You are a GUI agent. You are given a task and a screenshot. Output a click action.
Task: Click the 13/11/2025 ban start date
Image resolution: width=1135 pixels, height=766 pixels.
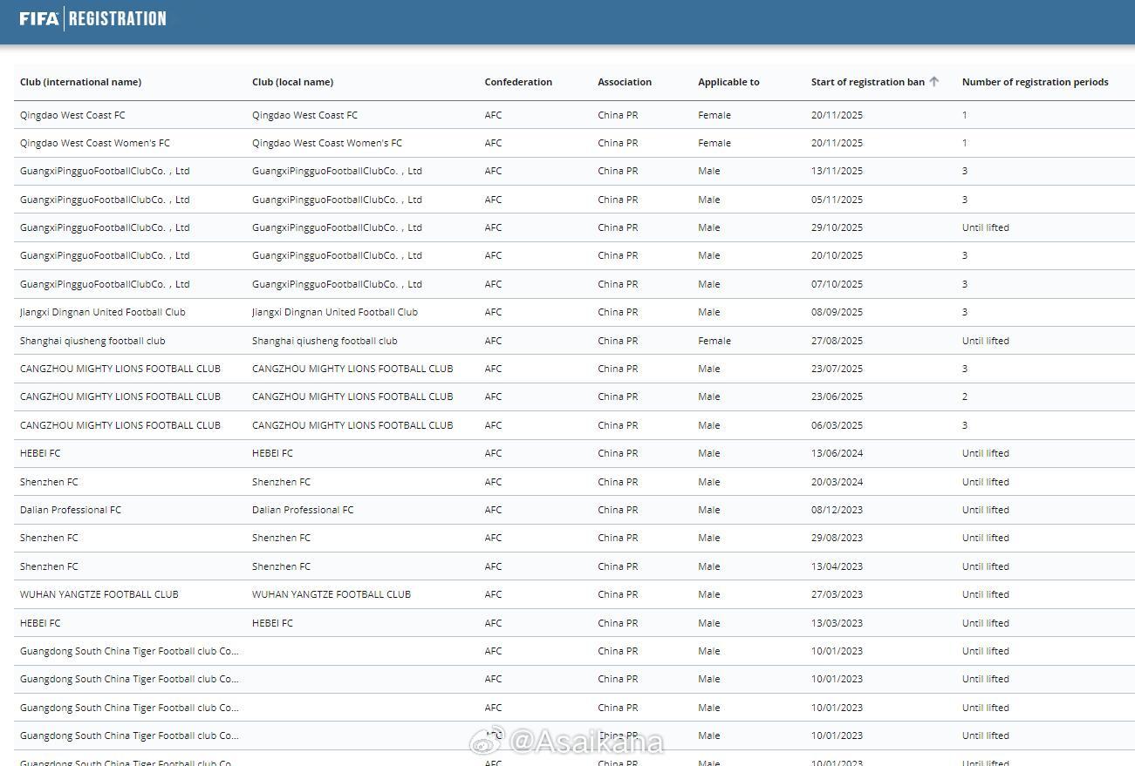[x=837, y=171]
